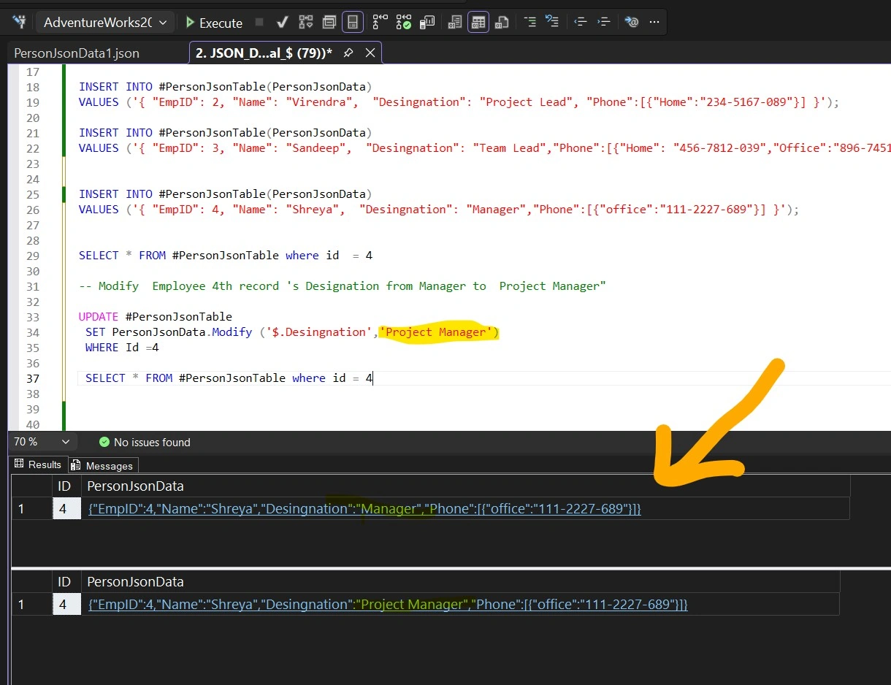891x685 pixels.
Task: Open the 70 % zoom dropdown
Action: [x=42, y=442]
